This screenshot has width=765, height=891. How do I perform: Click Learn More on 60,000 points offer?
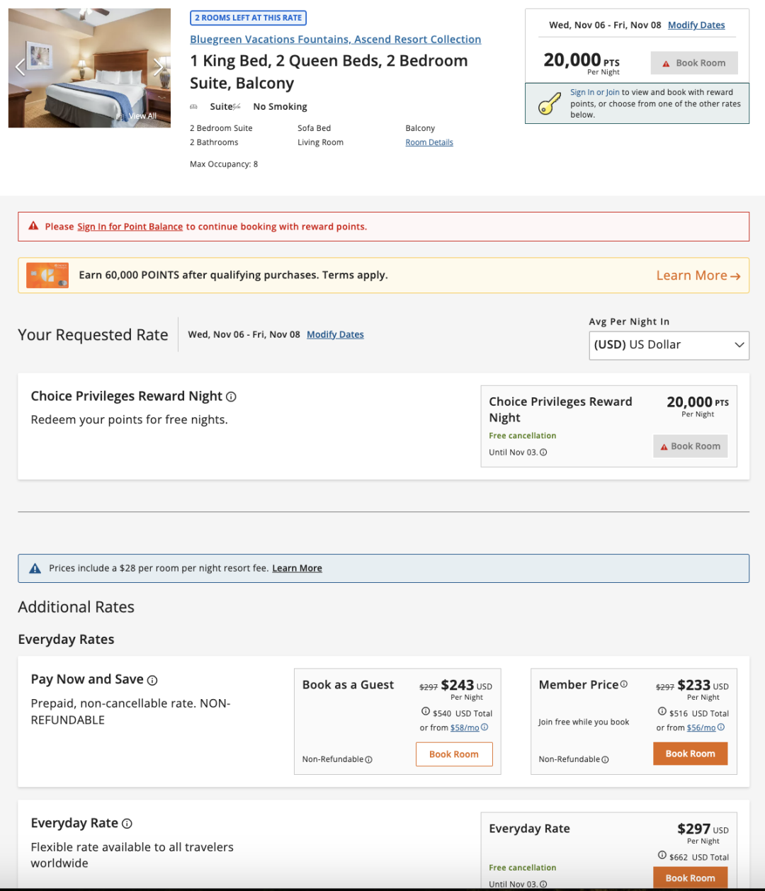tap(698, 276)
